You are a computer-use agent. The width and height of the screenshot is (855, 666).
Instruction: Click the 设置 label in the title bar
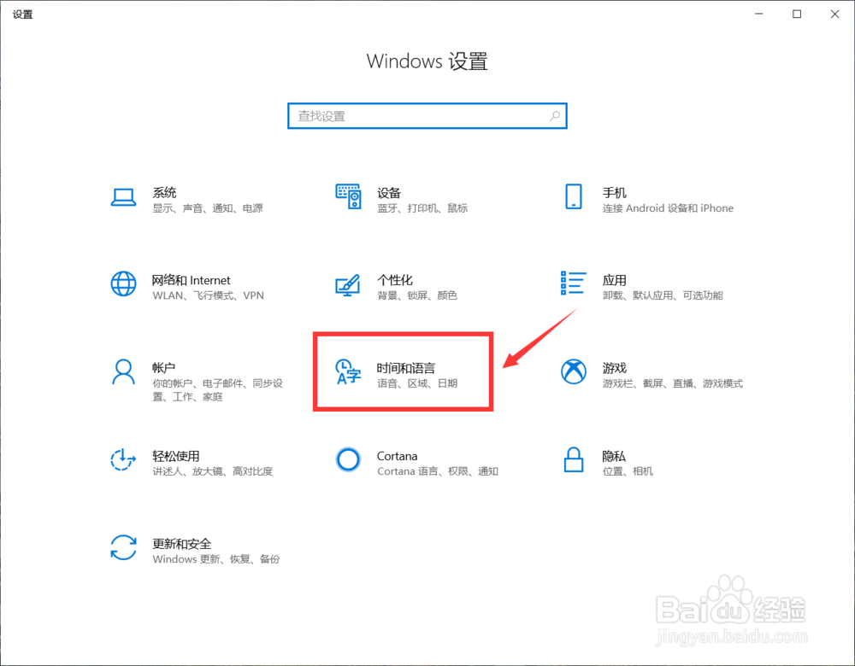pos(23,14)
